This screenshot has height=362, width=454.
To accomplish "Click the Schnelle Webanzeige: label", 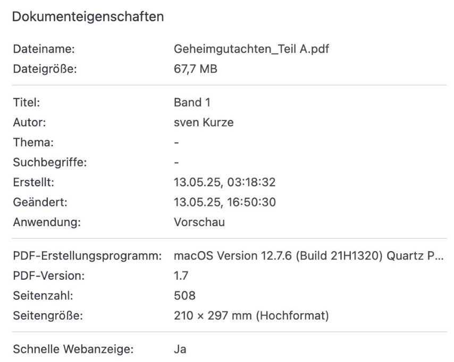I will click(73, 349).
